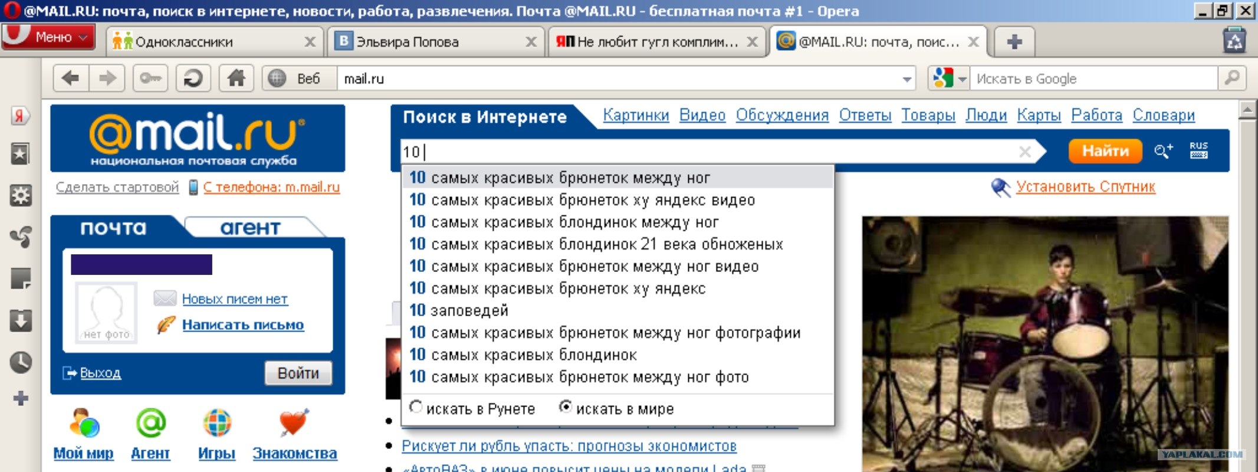Image resolution: width=1258 pixels, height=472 pixels.
Task: Open the Картинки search link
Action: tap(636, 115)
